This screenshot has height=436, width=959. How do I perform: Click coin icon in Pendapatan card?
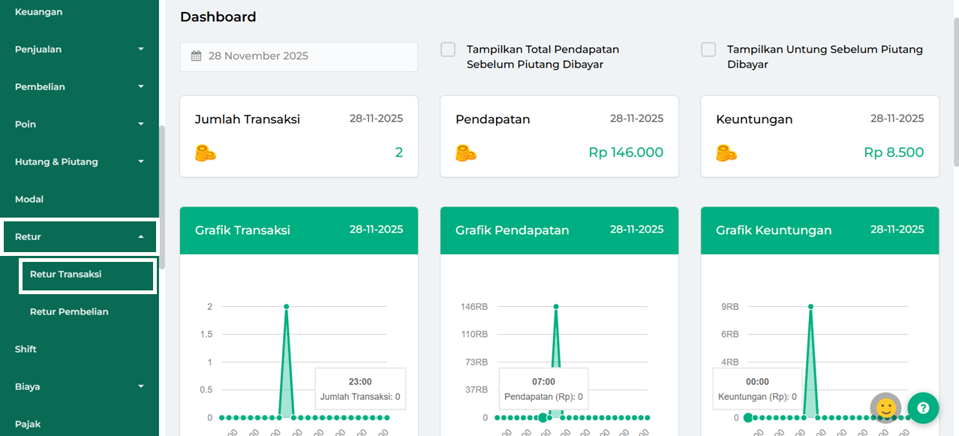click(x=465, y=153)
